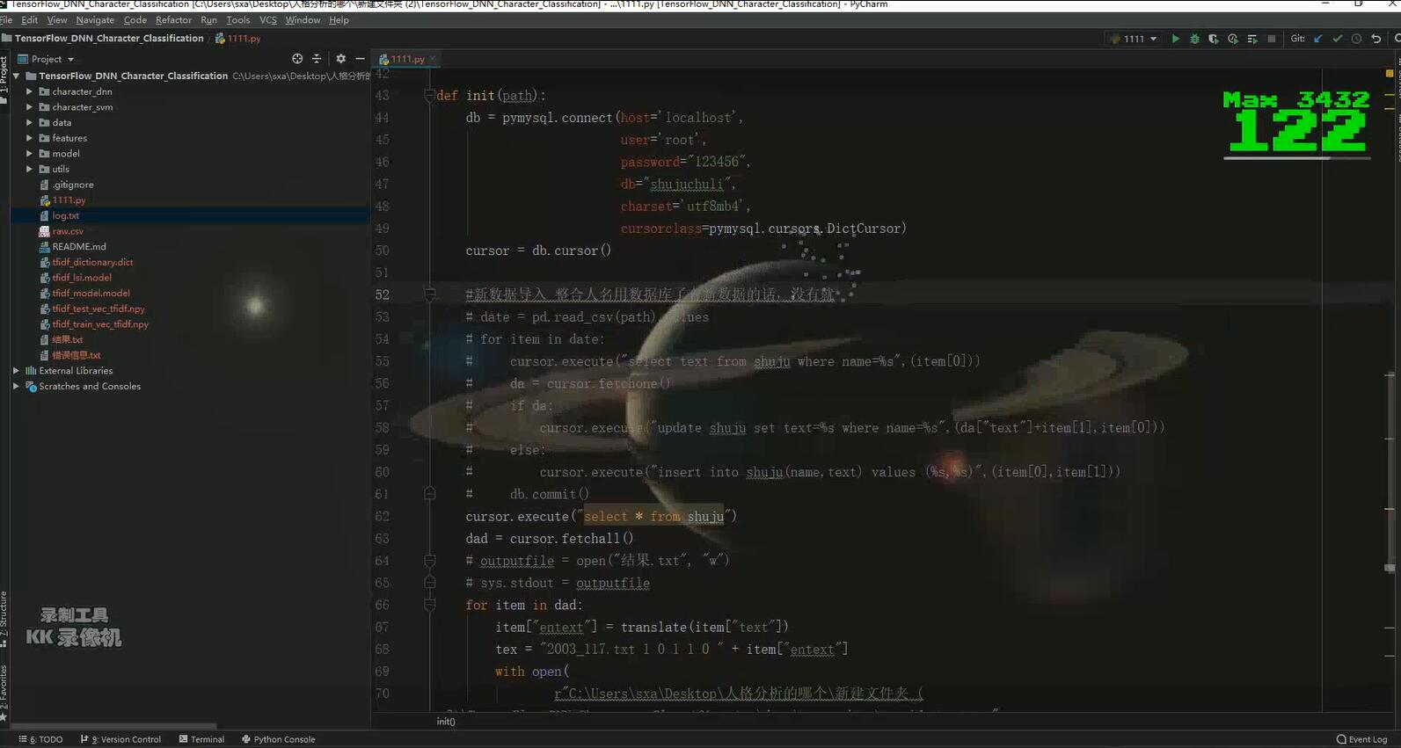Open Project panel settings gear
This screenshot has height=748, width=1401.
click(x=341, y=59)
